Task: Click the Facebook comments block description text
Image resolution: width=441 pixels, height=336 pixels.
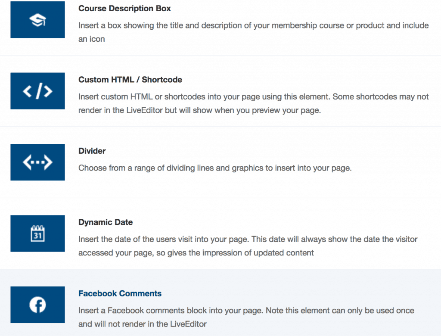Action: (x=246, y=311)
